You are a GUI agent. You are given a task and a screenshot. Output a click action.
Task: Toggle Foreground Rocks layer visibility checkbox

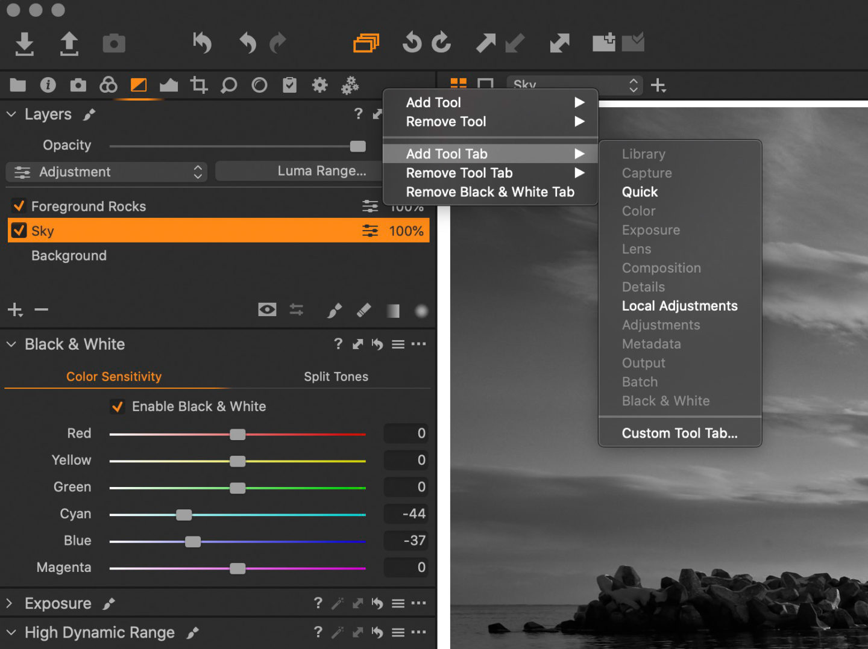[x=19, y=206]
